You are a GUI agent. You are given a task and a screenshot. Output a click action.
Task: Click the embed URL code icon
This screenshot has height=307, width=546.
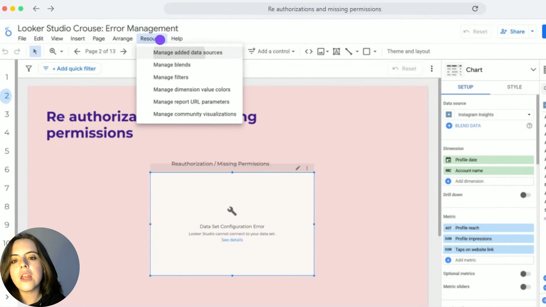[x=309, y=51]
